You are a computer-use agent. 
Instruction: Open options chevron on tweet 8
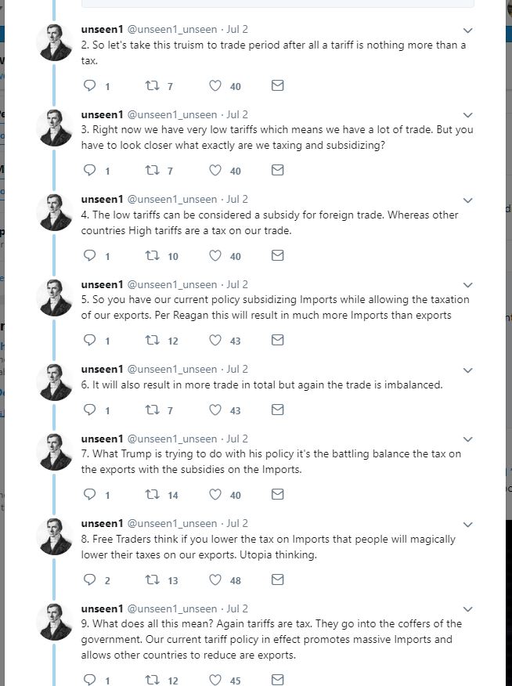coord(468,524)
